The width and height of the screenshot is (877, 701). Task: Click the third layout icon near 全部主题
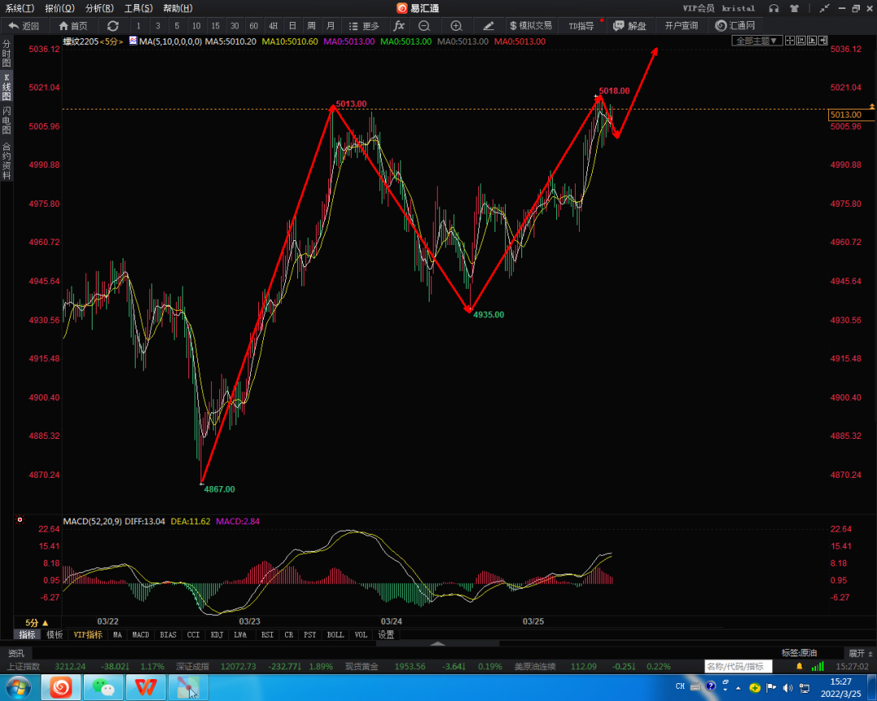pos(811,41)
